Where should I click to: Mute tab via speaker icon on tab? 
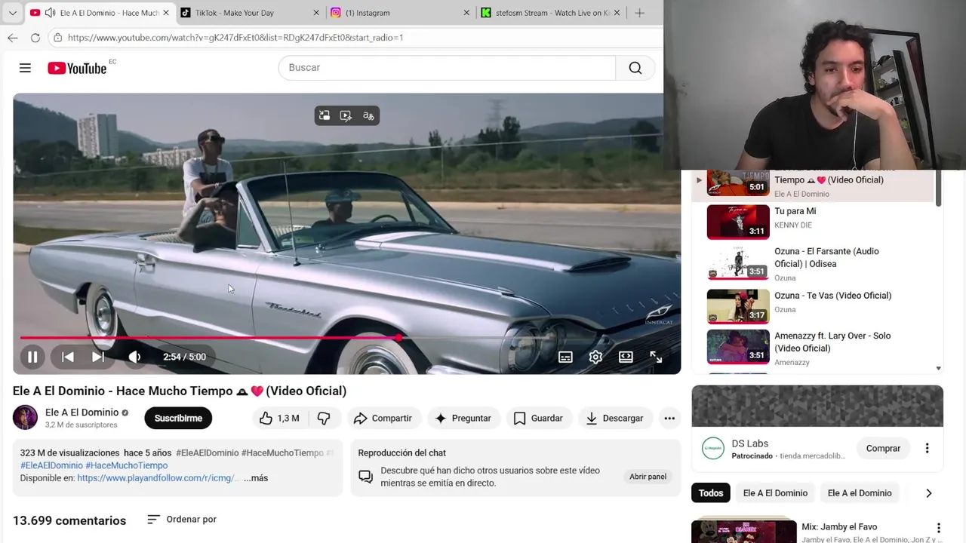click(50, 13)
